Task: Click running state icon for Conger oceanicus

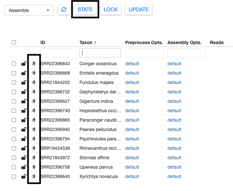Action: tap(34, 64)
